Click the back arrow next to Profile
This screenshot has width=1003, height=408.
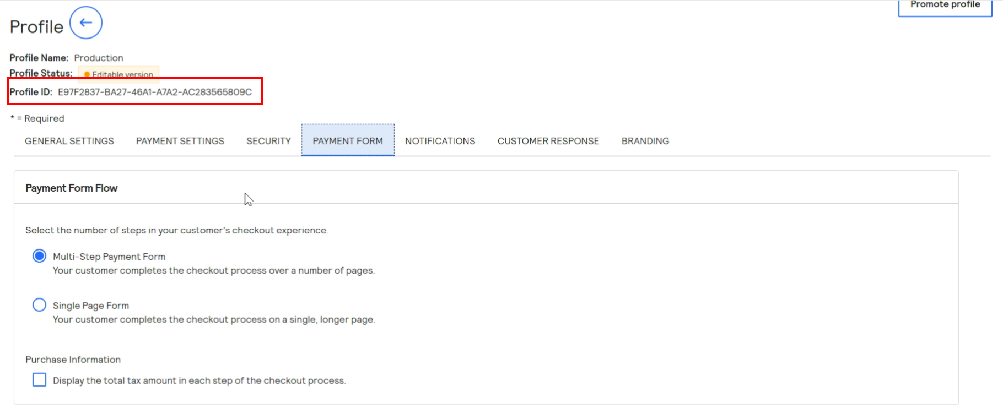[86, 23]
